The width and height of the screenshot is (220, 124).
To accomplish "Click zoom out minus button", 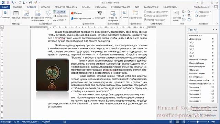I will (x=189, y=122).
